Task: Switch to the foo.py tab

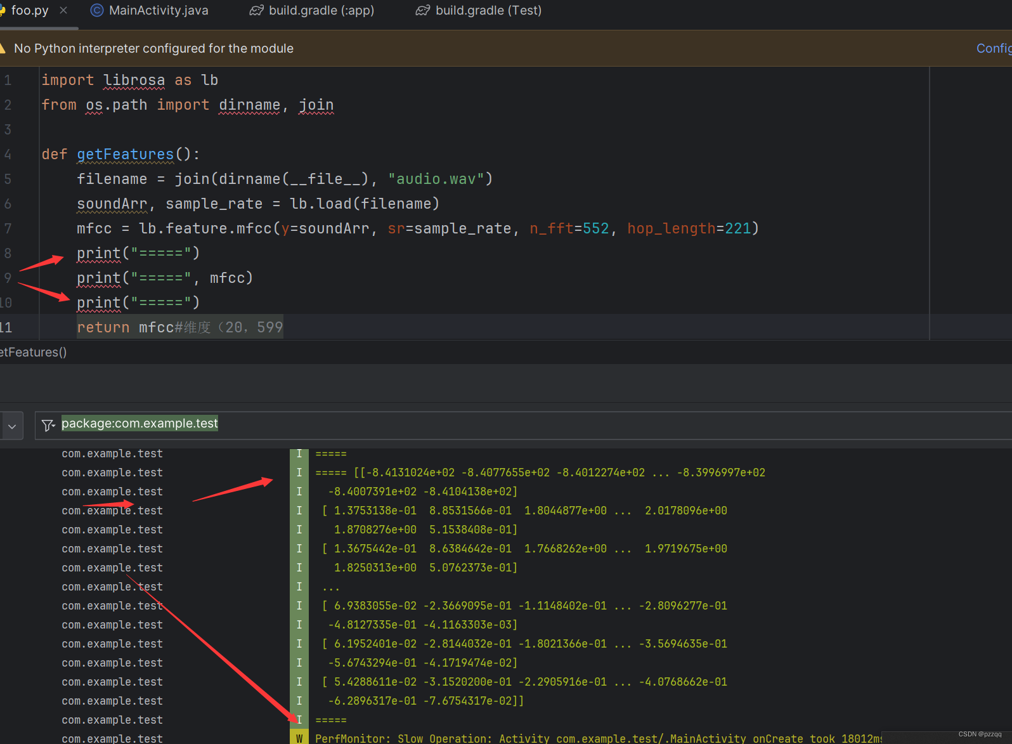Action: click(x=29, y=11)
